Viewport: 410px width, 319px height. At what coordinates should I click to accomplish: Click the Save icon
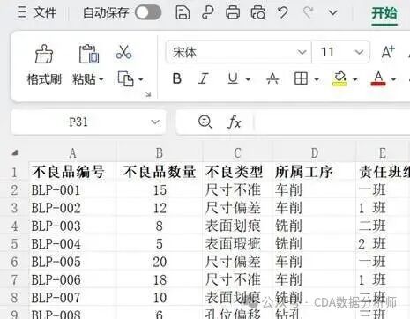click(183, 12)
